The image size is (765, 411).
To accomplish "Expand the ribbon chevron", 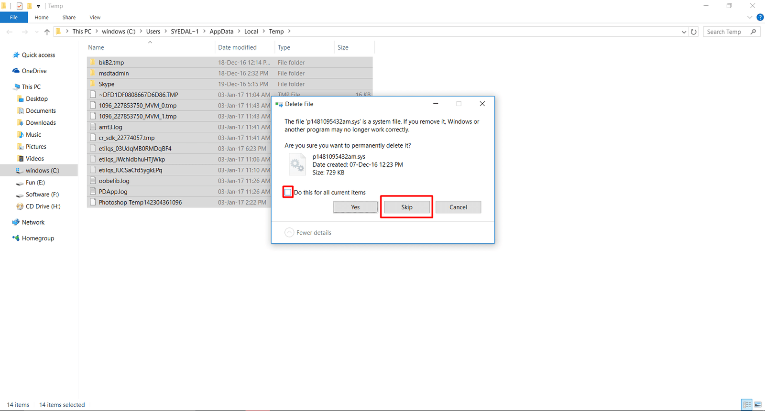I will point(750,17).
